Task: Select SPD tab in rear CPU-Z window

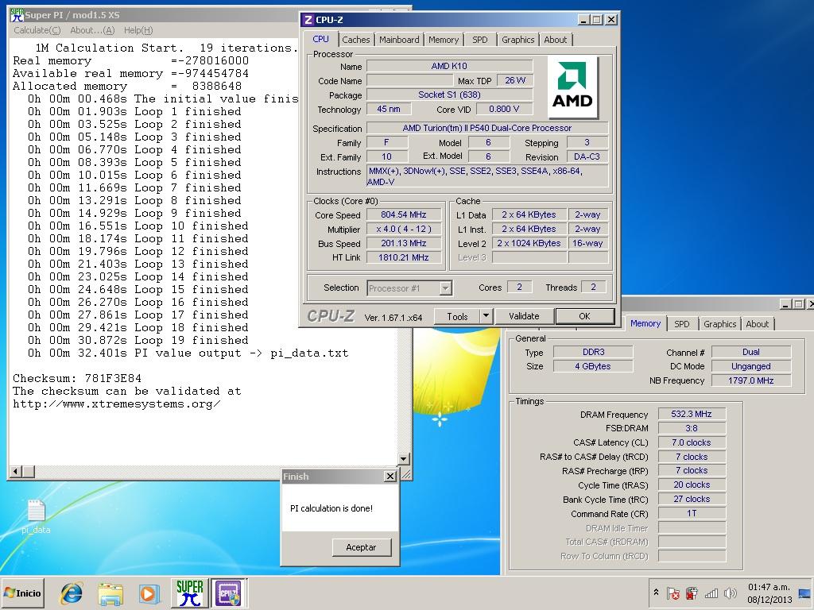Action: tap(681, 324)
